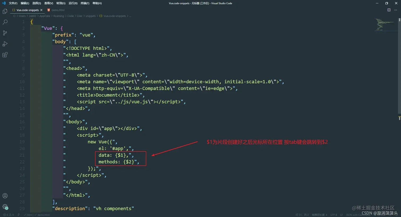Click the </html> line

click(x=77, y=195)
